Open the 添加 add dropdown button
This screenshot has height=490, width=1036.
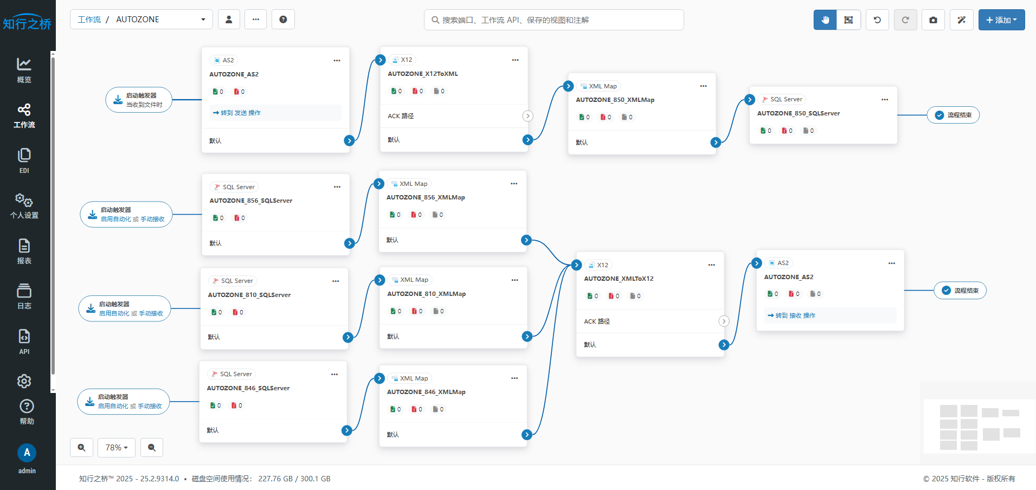pyautogui.click(x=1001, y=20)
